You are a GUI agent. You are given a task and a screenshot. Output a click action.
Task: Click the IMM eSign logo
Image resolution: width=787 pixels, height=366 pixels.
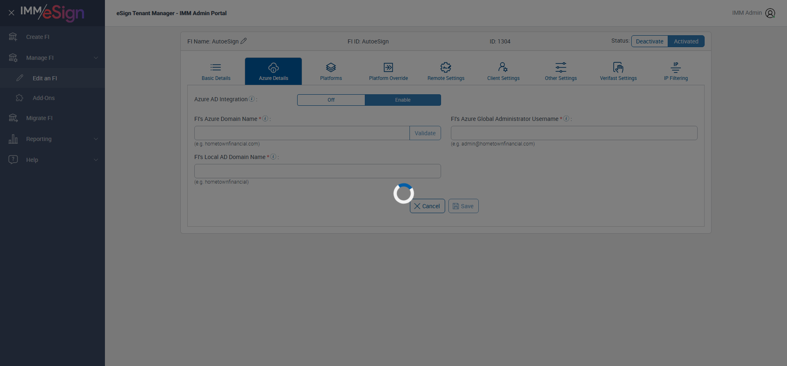point(52,13)
